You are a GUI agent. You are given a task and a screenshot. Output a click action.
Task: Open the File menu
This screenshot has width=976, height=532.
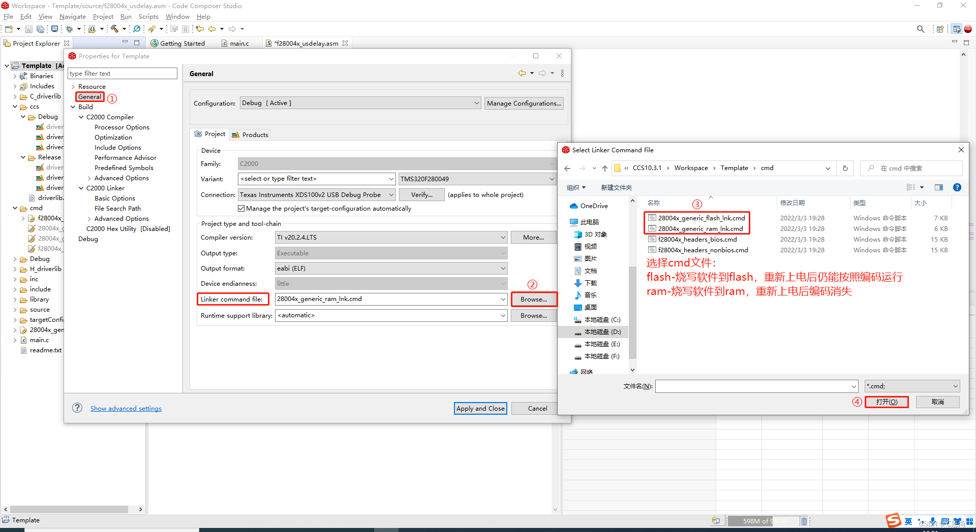pos(8,17)
